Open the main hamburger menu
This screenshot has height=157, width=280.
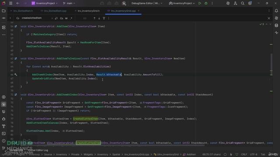pos(10,3)
